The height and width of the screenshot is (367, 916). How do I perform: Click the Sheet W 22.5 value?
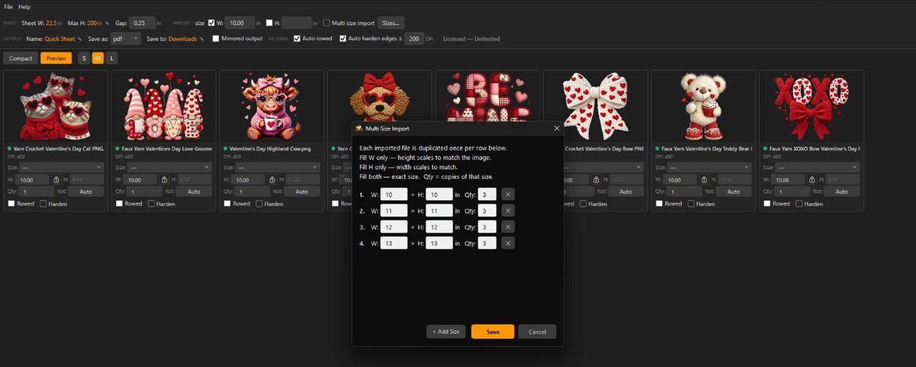[x=52, y=23]
